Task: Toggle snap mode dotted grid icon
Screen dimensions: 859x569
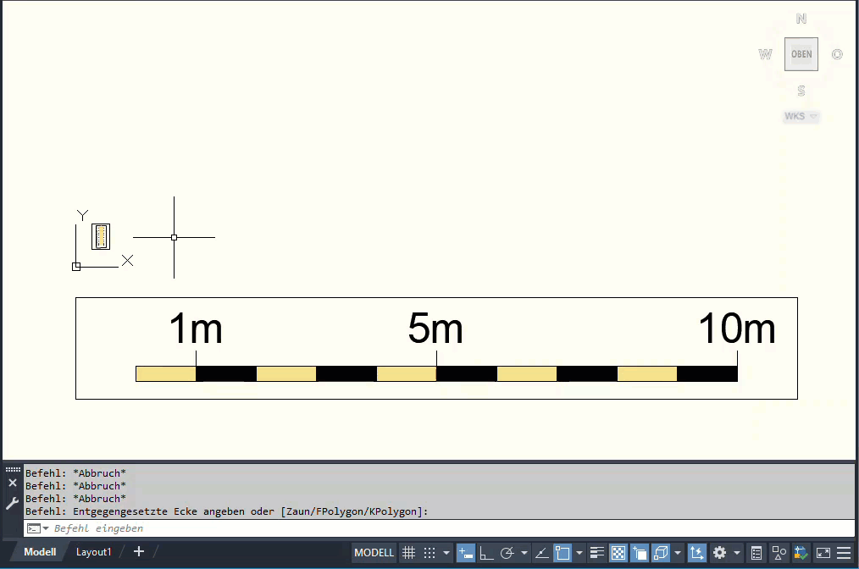Action: pyautogui.click(x=429, y=553)
